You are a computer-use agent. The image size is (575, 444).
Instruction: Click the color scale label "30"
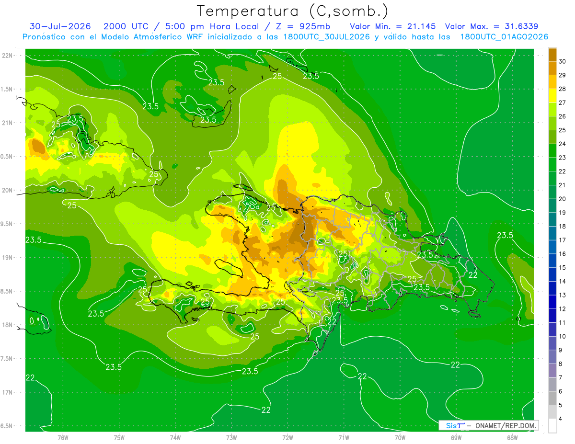tap(563, 61)
